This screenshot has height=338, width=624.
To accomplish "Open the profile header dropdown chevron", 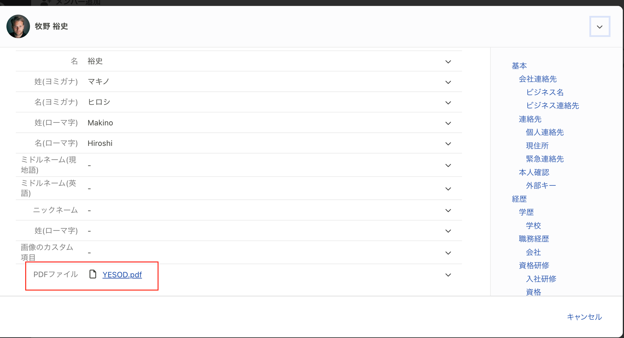I will pyautogui.click(x=600, y=27).
